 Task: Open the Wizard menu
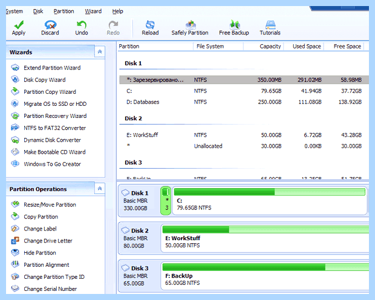(x=93, y=11)
